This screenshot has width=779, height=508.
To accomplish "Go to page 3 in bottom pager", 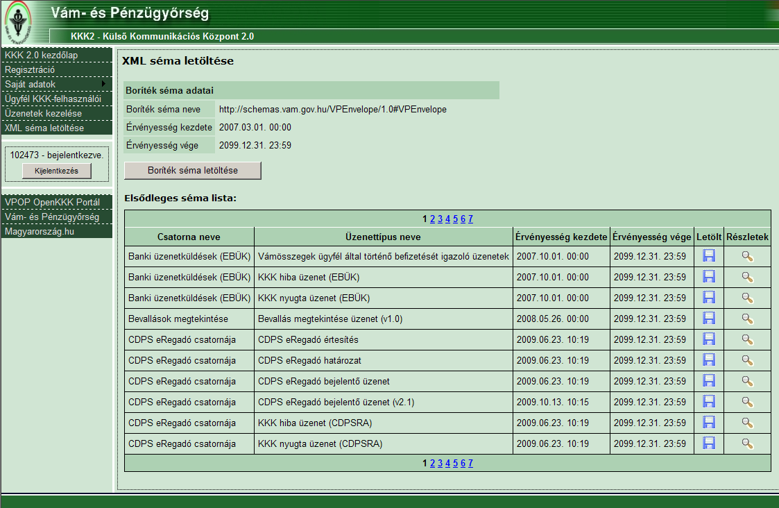I will (x=440, y=464).
